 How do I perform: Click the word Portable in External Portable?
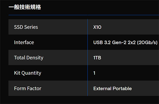coord(122,88)
